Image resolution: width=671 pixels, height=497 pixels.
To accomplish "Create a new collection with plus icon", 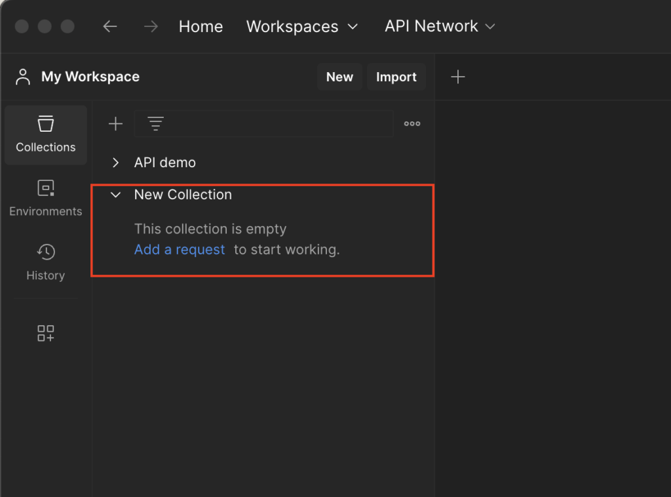I will [115, 124].
